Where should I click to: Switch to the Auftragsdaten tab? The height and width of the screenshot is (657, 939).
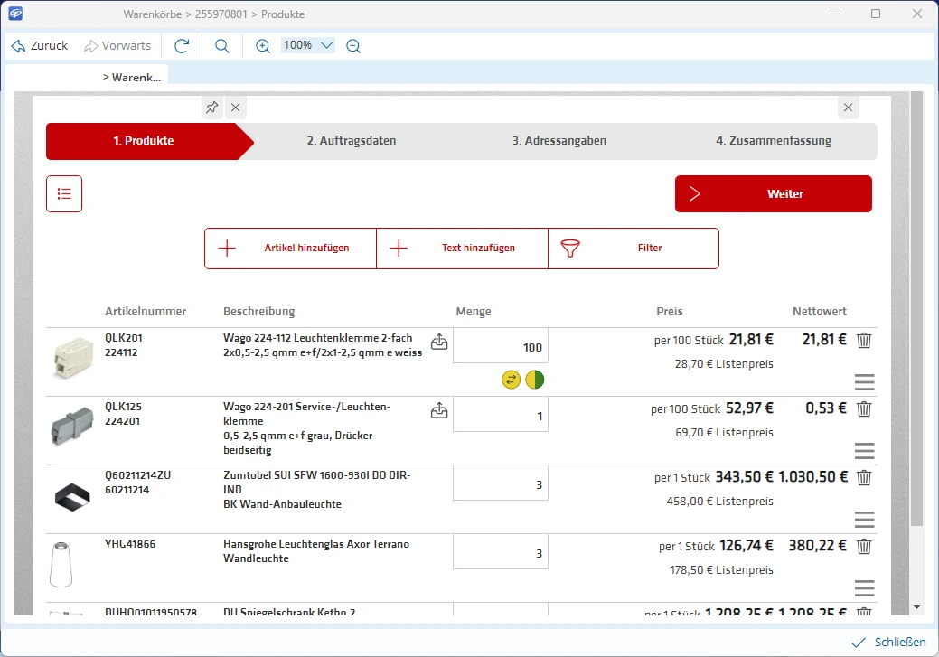[x=352, y=141]
